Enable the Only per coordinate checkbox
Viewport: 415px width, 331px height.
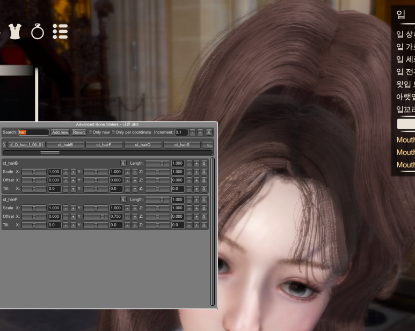[x=114, y=132]
